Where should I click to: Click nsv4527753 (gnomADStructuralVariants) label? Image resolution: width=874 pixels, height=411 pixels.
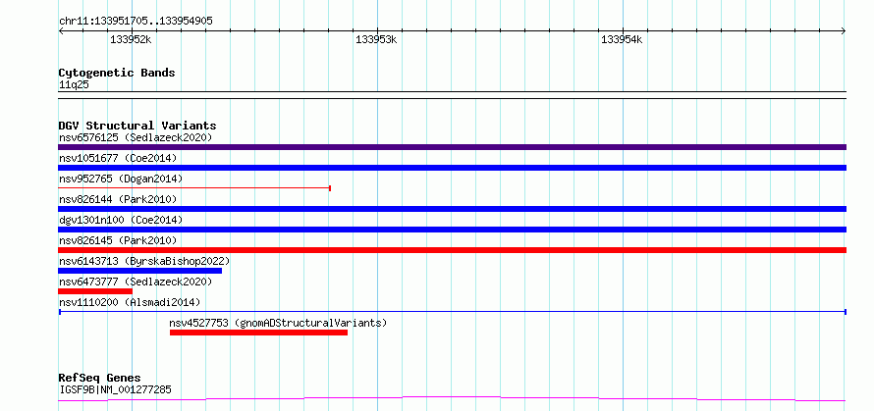[278, 323]
